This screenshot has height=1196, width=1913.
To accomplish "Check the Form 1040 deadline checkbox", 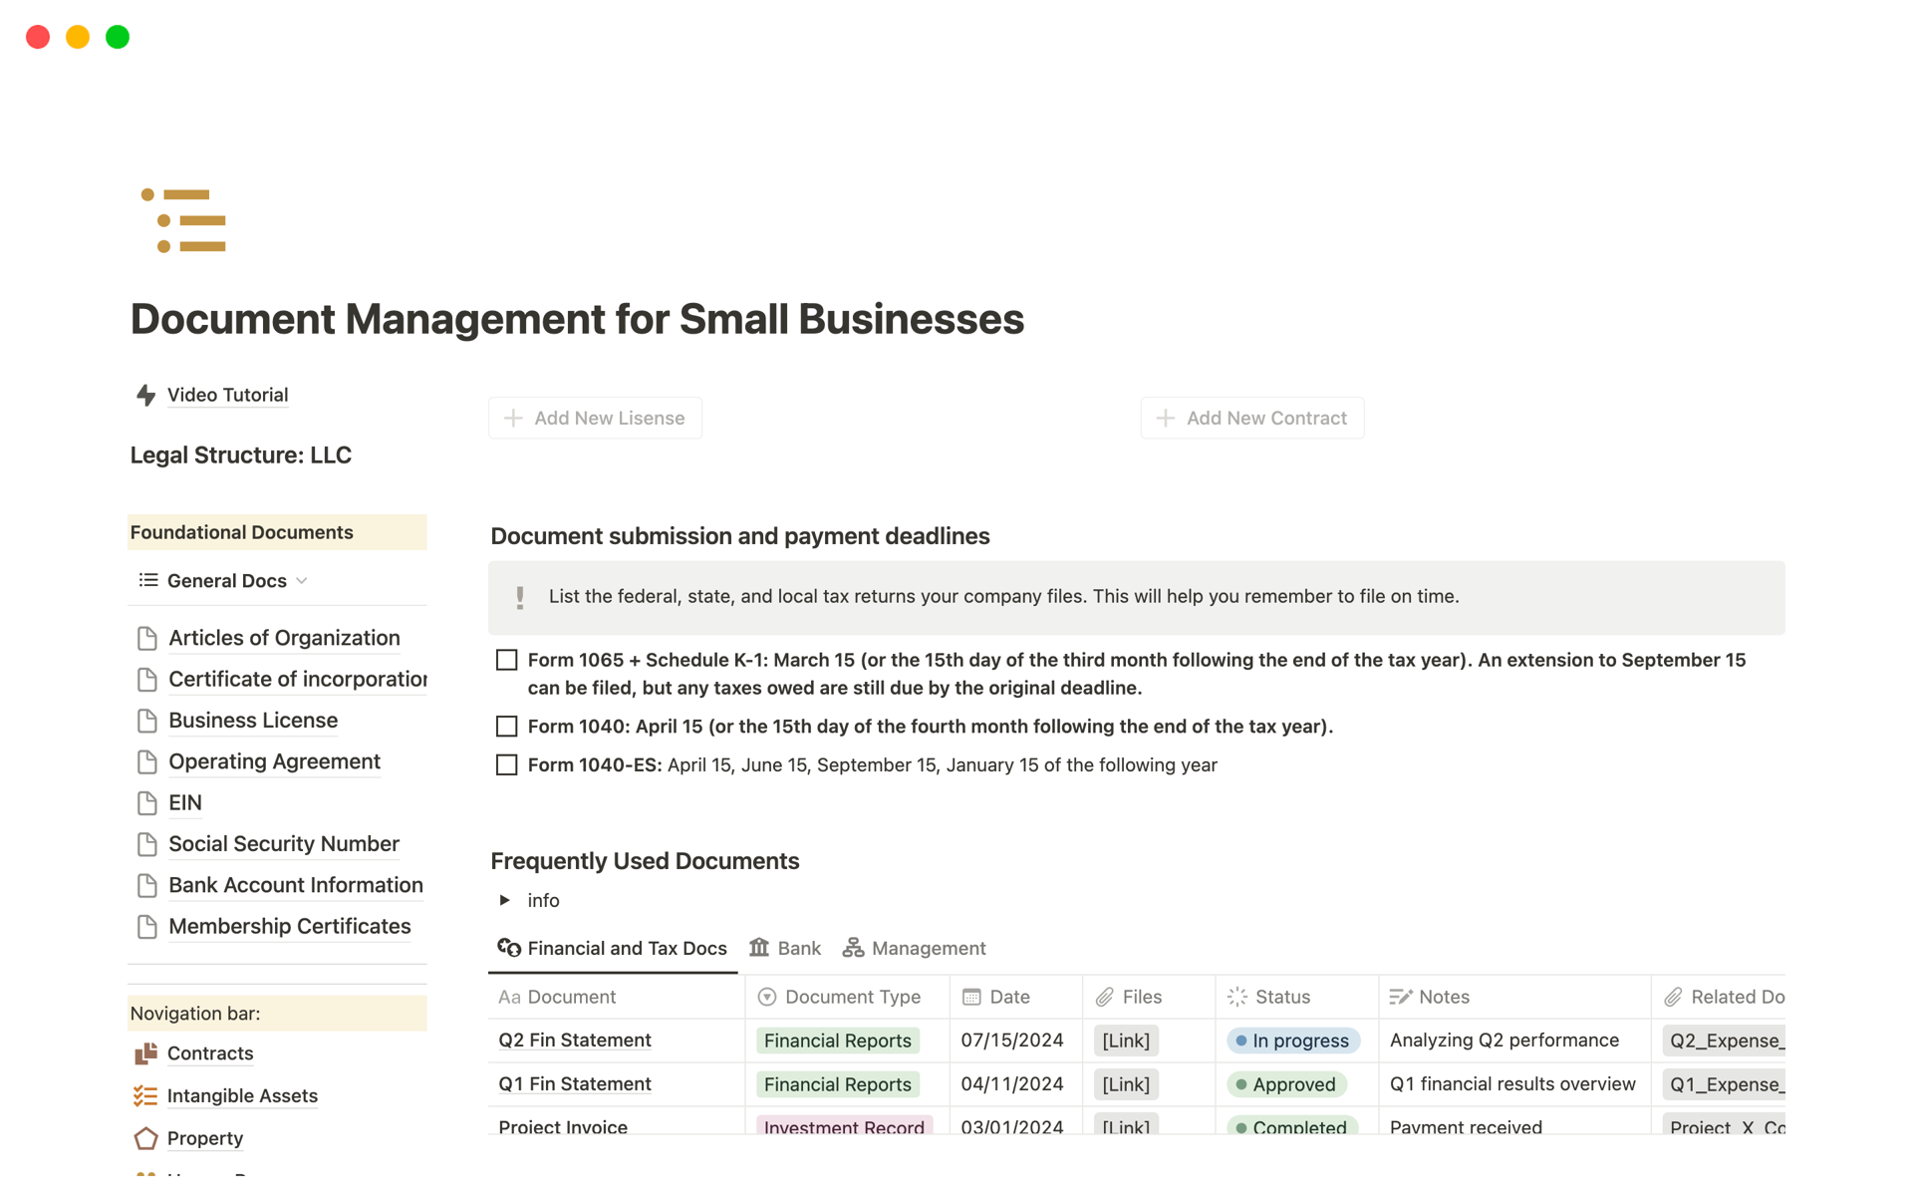I will pyautogui.click(x=506, y=726).
